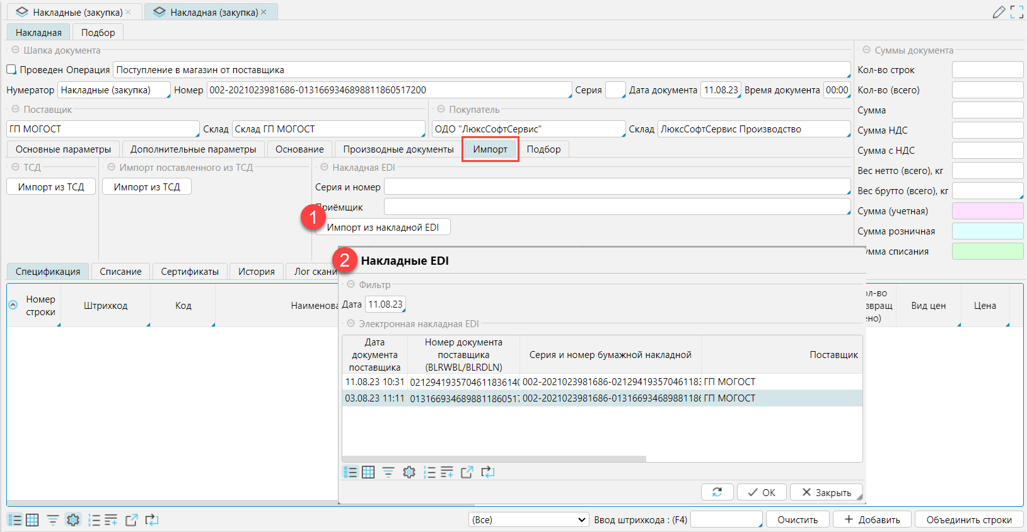Click the export icon in the EDI dialog toolbar
The width and height of the screenshot is (1027, 532).
[x=467, y=472]
